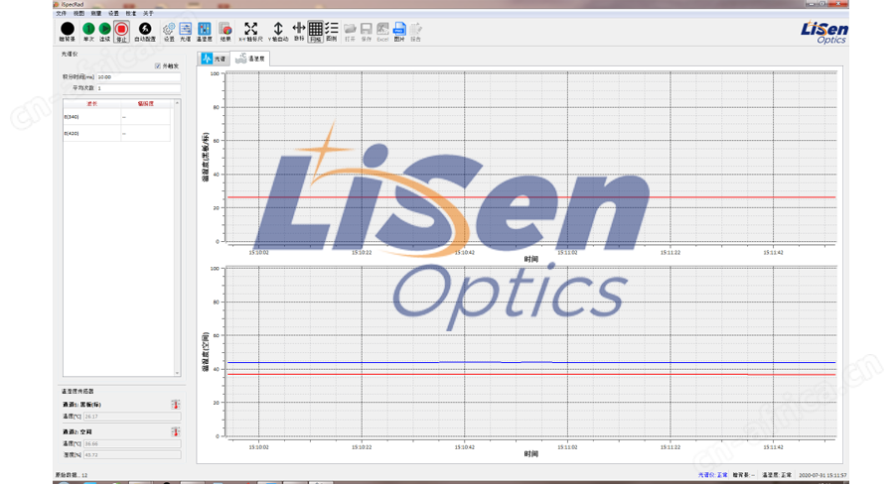Image resolution: width=894 pixels, height=485 pixels.
Task: Click the Report (报告) icon
Action: (x=415, y=32)
